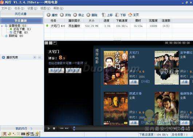Move task down with 下移 icon

(x=117, y=15)
